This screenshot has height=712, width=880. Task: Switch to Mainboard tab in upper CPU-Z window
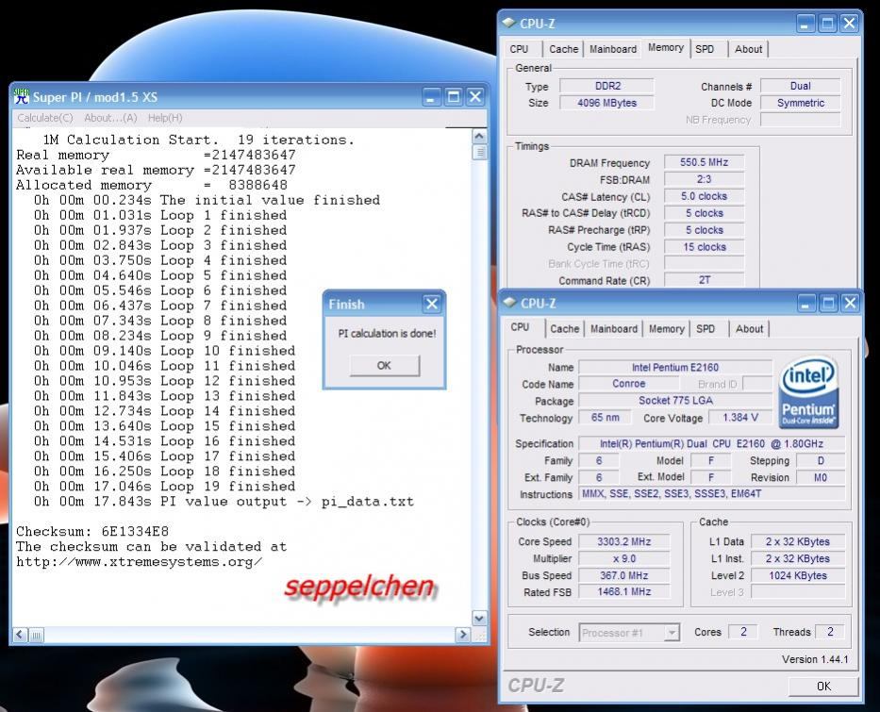(613, 49)
